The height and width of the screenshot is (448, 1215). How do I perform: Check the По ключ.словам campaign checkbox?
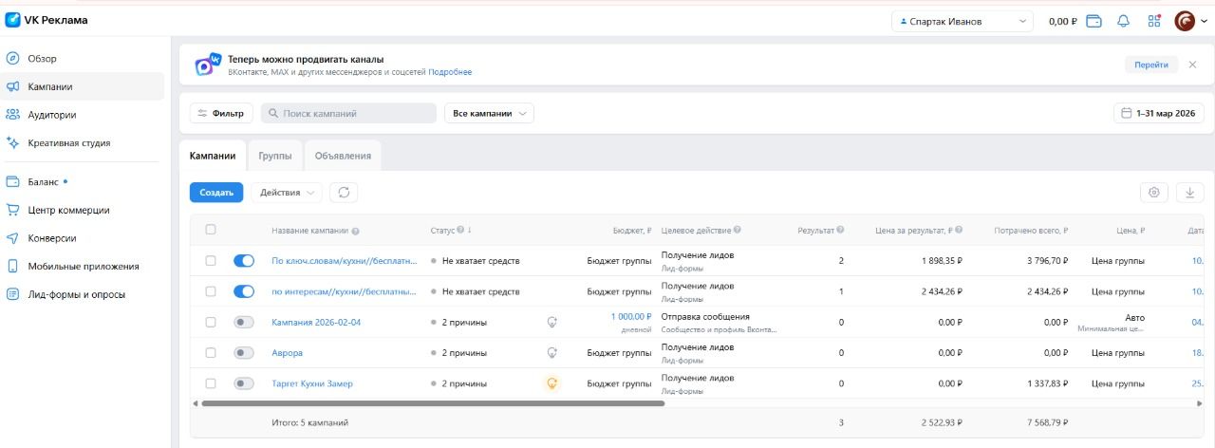(x=211, y=260)
